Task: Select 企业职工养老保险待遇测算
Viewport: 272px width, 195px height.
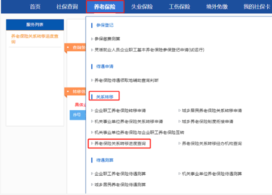Action: 120,174
